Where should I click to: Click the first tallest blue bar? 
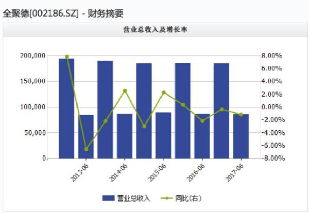click(66, 108)
